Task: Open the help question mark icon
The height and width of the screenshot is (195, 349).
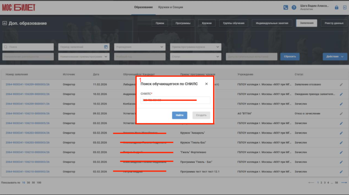Action: [294, 7]
